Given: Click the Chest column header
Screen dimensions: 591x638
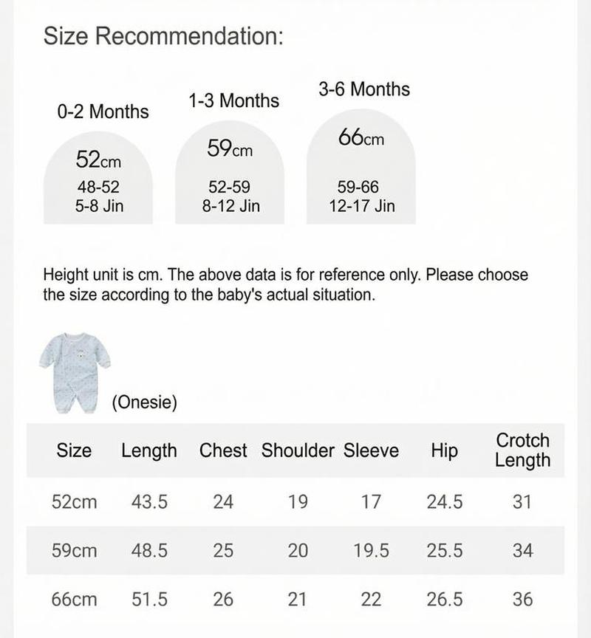Looking at the screenshot, I should click(x=223, y=450).
